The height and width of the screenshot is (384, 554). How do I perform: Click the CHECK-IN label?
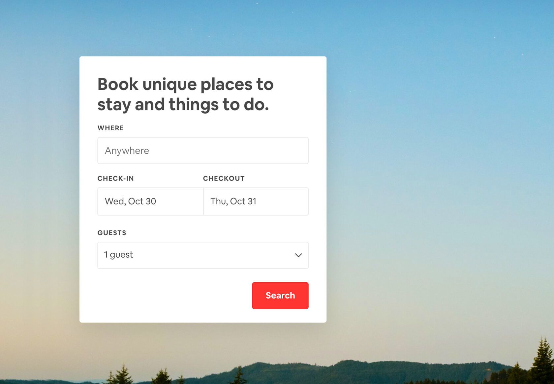[115, 178]
